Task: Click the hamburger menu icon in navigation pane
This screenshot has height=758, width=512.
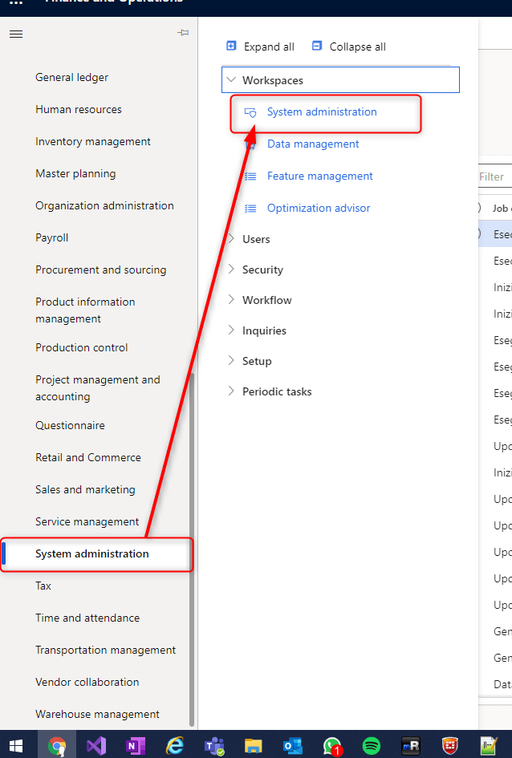Action: click(15, 34)
